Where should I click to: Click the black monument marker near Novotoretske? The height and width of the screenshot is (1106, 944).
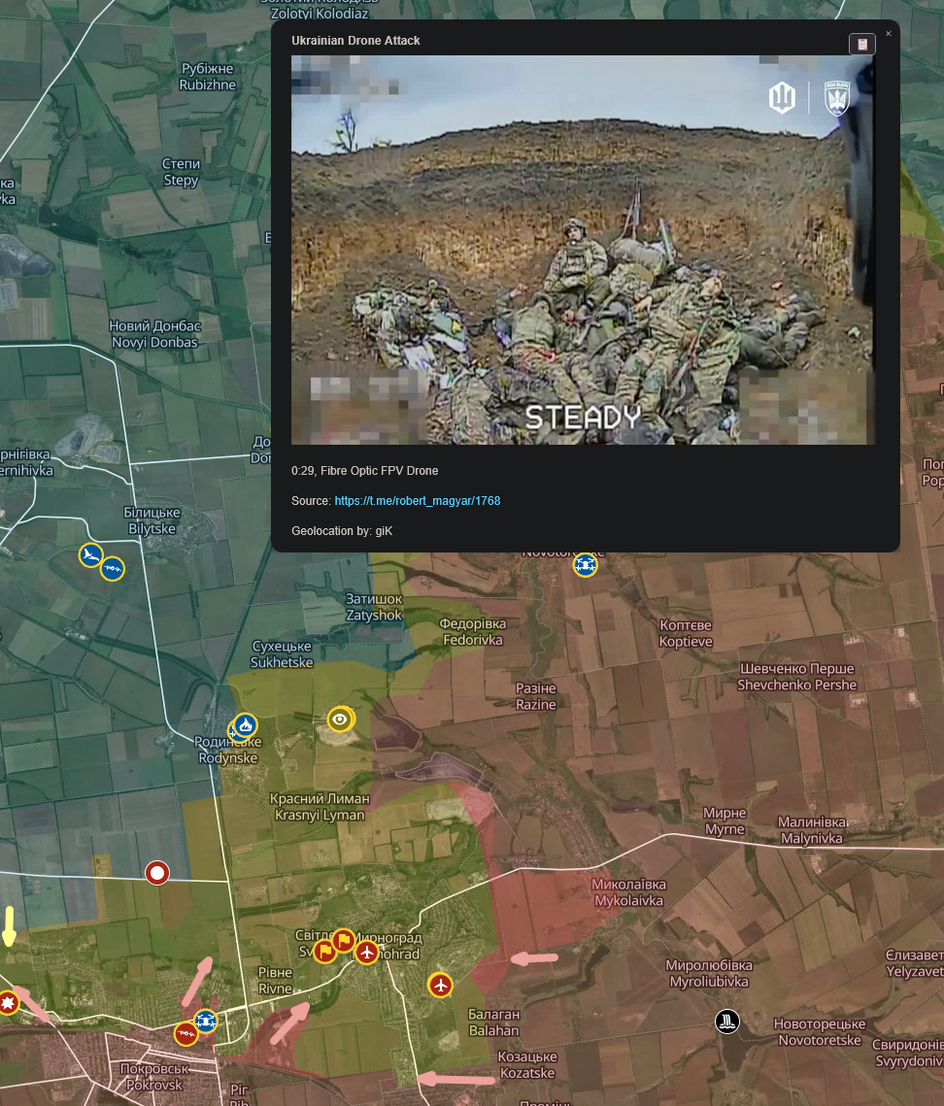pos(727,1021)
